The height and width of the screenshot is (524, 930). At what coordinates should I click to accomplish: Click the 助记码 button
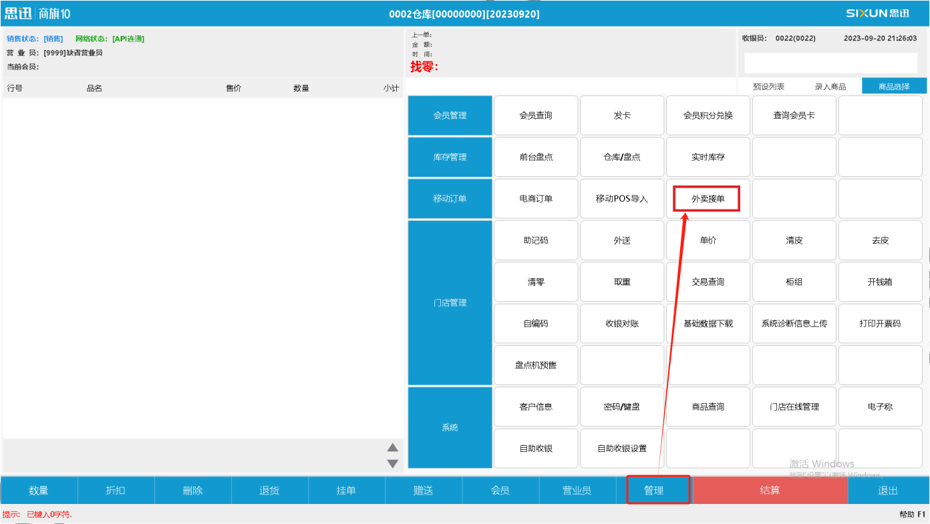[536, 240]
